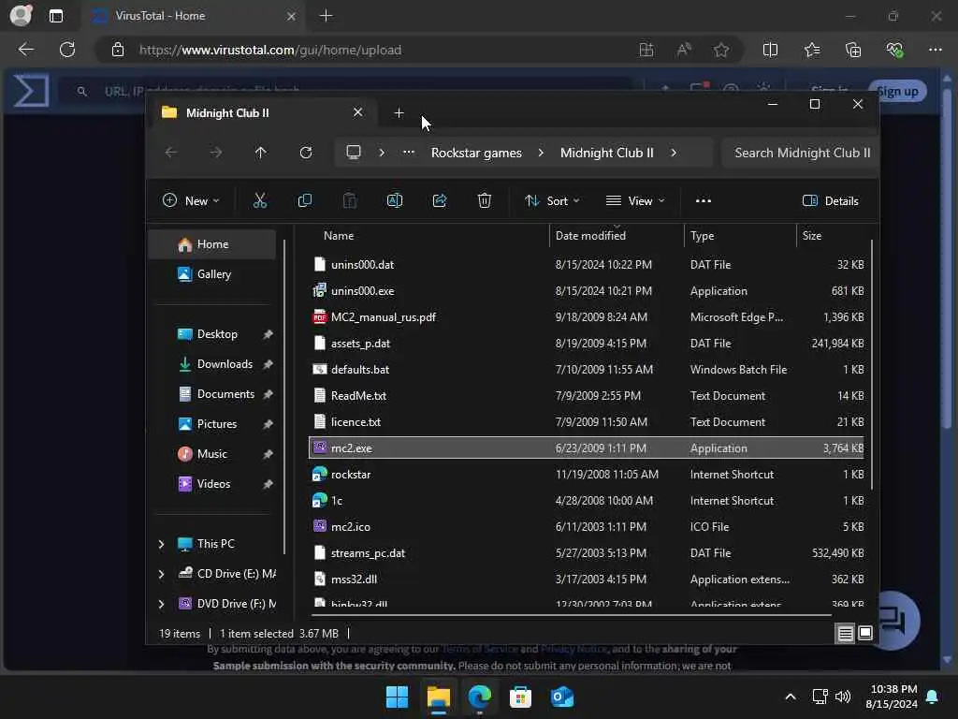Sort by Date modified column header
958x719 pixels.
(617, 235)
